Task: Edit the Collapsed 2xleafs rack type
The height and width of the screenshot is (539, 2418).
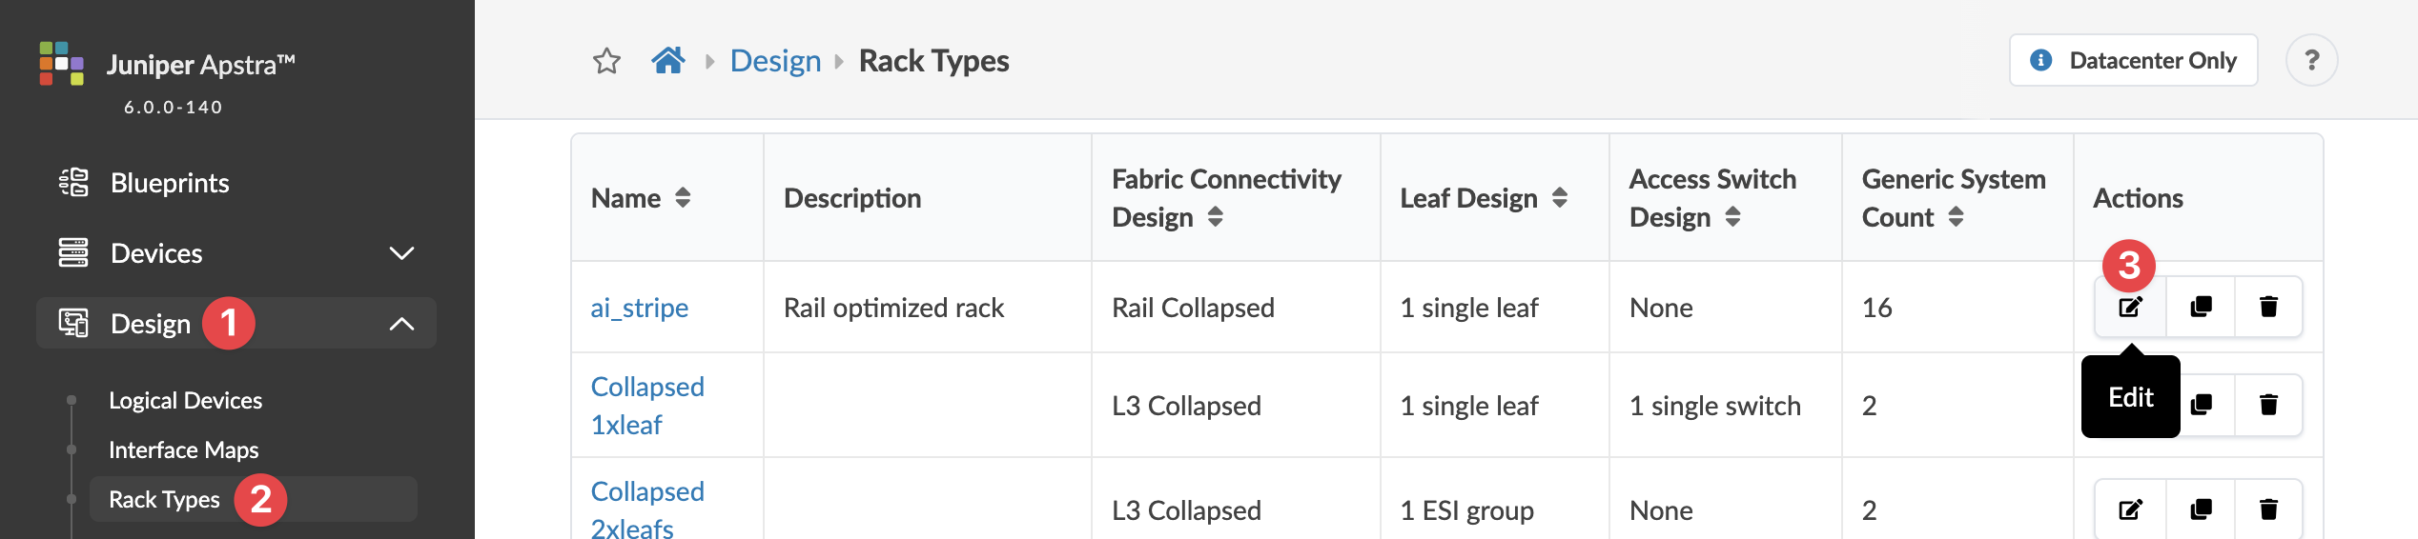Action: coord(2130,509)
